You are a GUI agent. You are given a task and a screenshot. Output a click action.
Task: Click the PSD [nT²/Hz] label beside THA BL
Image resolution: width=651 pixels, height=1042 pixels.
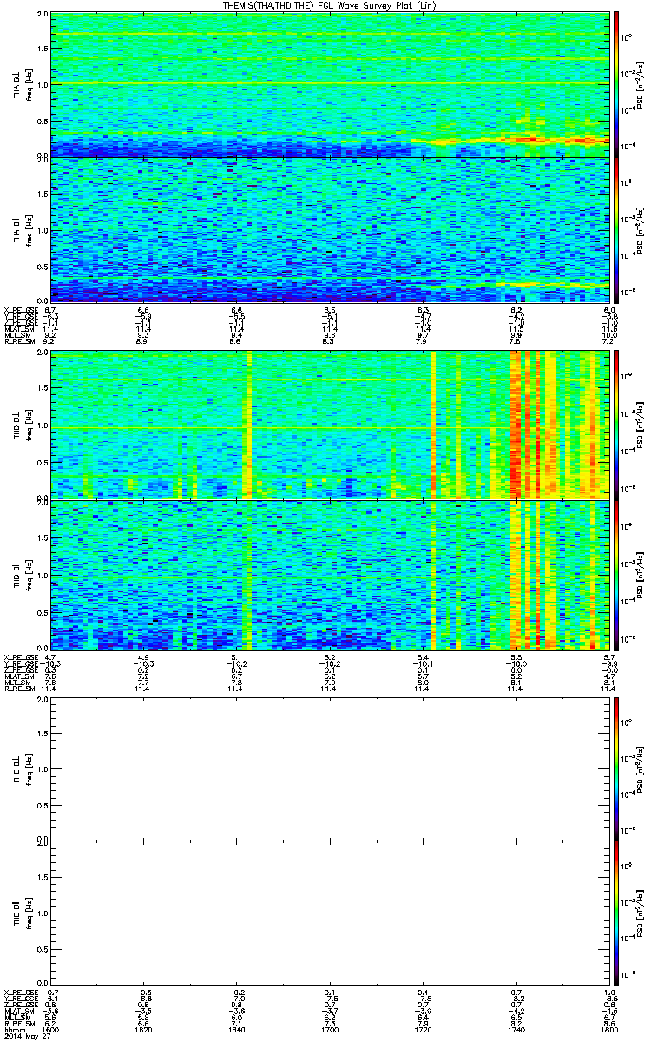click(x=641, y=84)
